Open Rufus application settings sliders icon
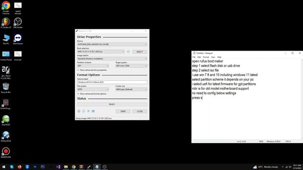This screenshot has width=303, height=170. coord(89,111)
